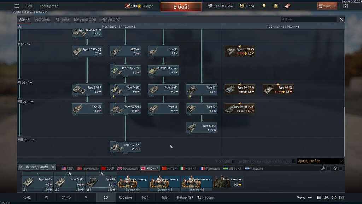Open the Аркадные бои game mode dropdown
Screen dimensions: 362x204
point(320,161)
